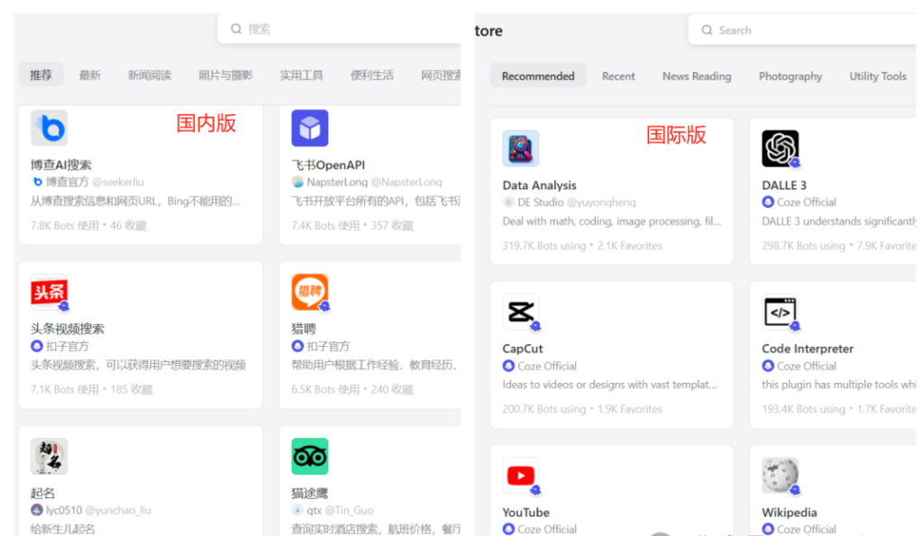Focus the 搜索 input field
Viewport: 923px width, 536px height.
340,29
